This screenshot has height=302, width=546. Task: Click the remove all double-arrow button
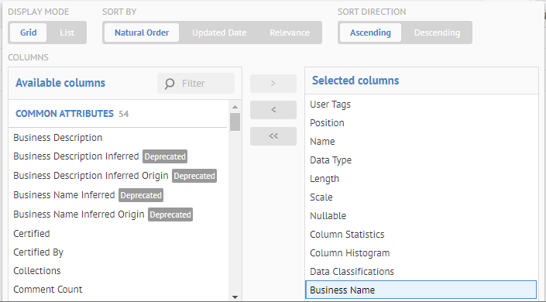[x=273, y=136]
